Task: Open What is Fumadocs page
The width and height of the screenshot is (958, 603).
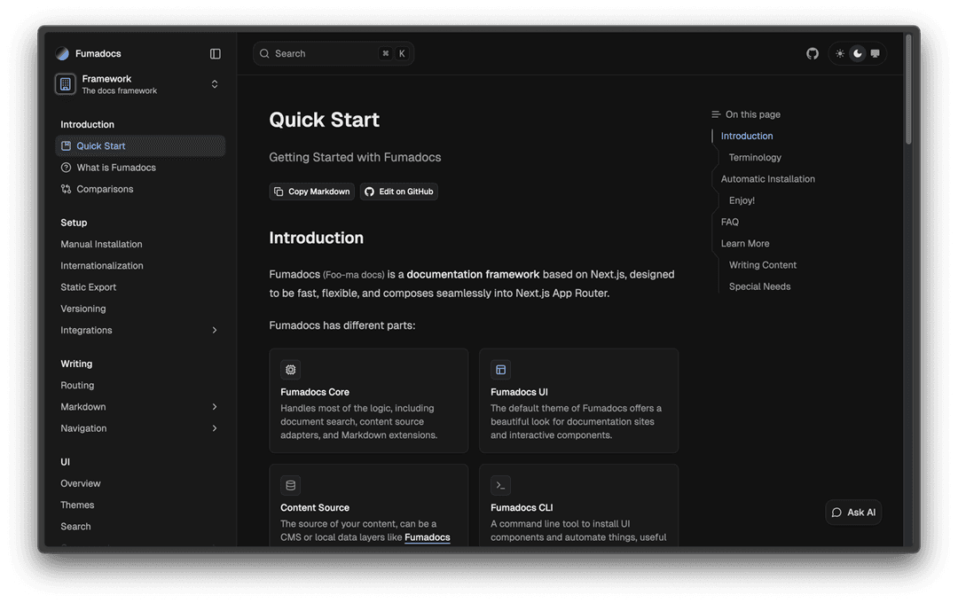Action: click(115, 168)
